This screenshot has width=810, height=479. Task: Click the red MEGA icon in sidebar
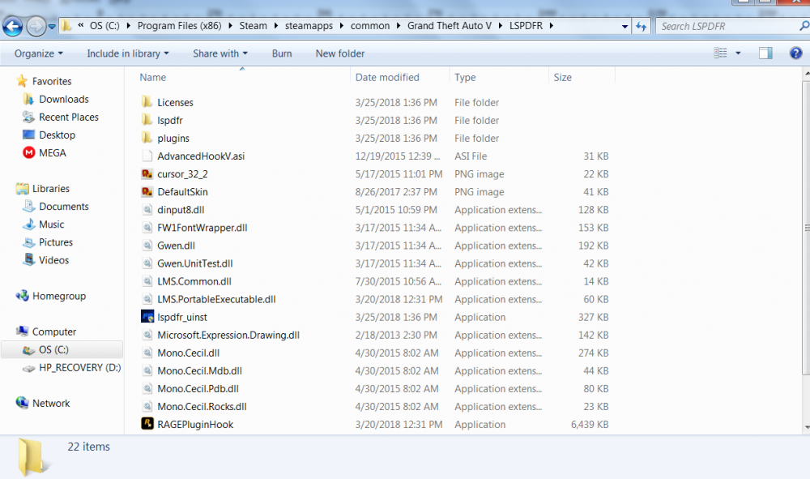click(x=28, y=153)
